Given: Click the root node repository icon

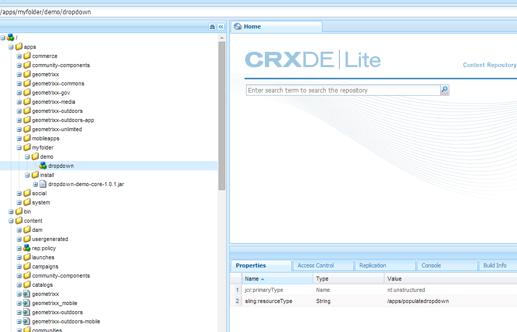Looking at the screenshot, I should (11, 38).
